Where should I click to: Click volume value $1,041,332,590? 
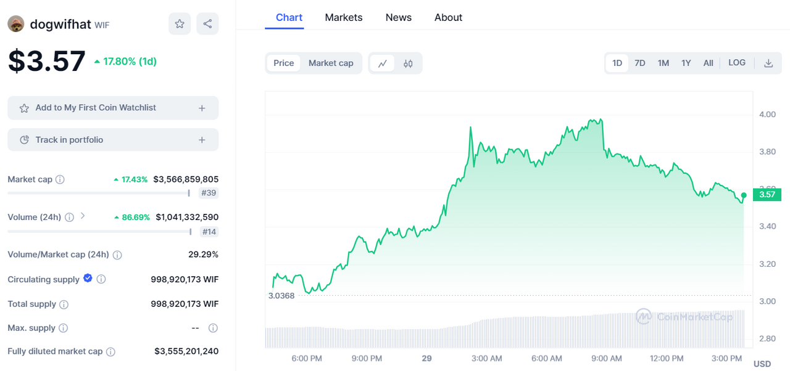(187, 217)
